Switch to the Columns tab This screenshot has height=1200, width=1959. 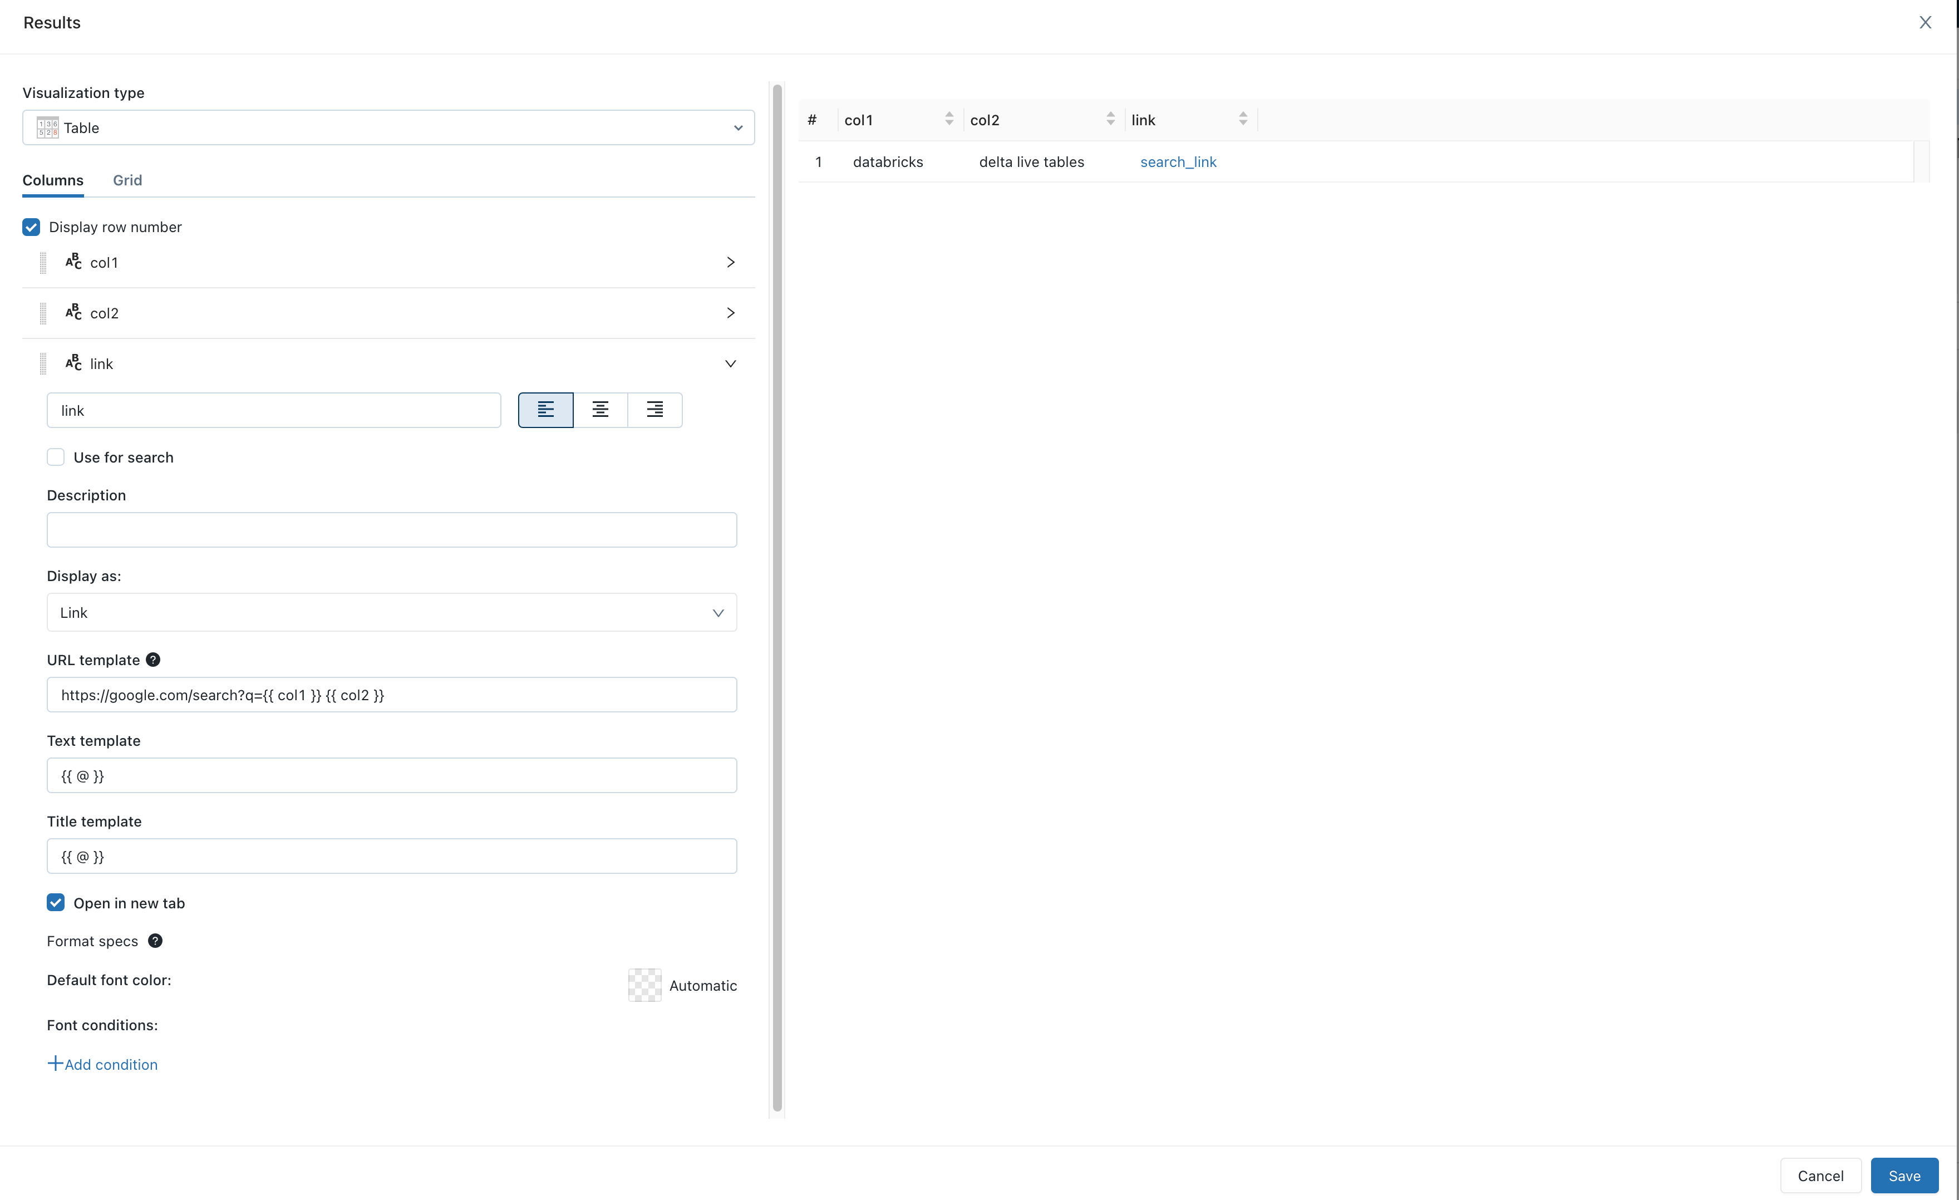(x=52, y=179)
